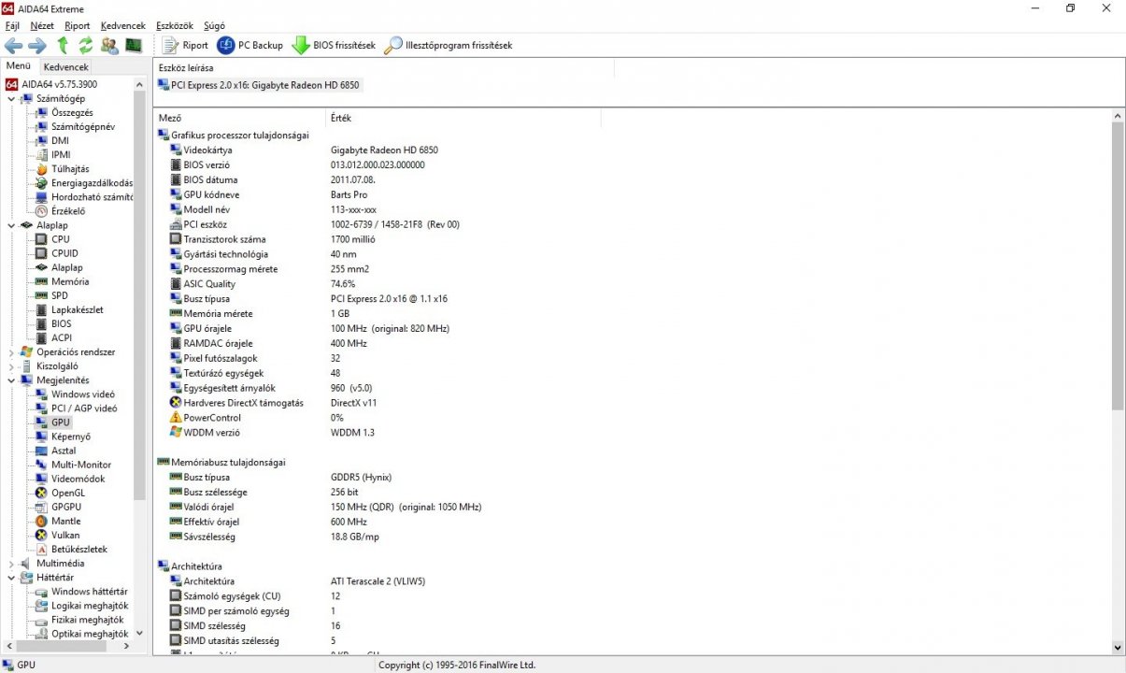Expand the Operációs rendszer node
The height and width of the screenshot is (673, 1126).
pyautogui.click(x=10, y=352)
